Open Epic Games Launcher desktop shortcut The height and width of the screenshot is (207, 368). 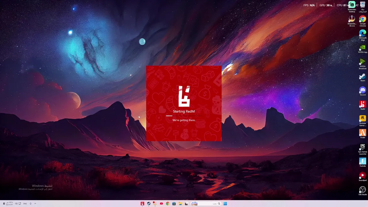click(x=363, y=149)
